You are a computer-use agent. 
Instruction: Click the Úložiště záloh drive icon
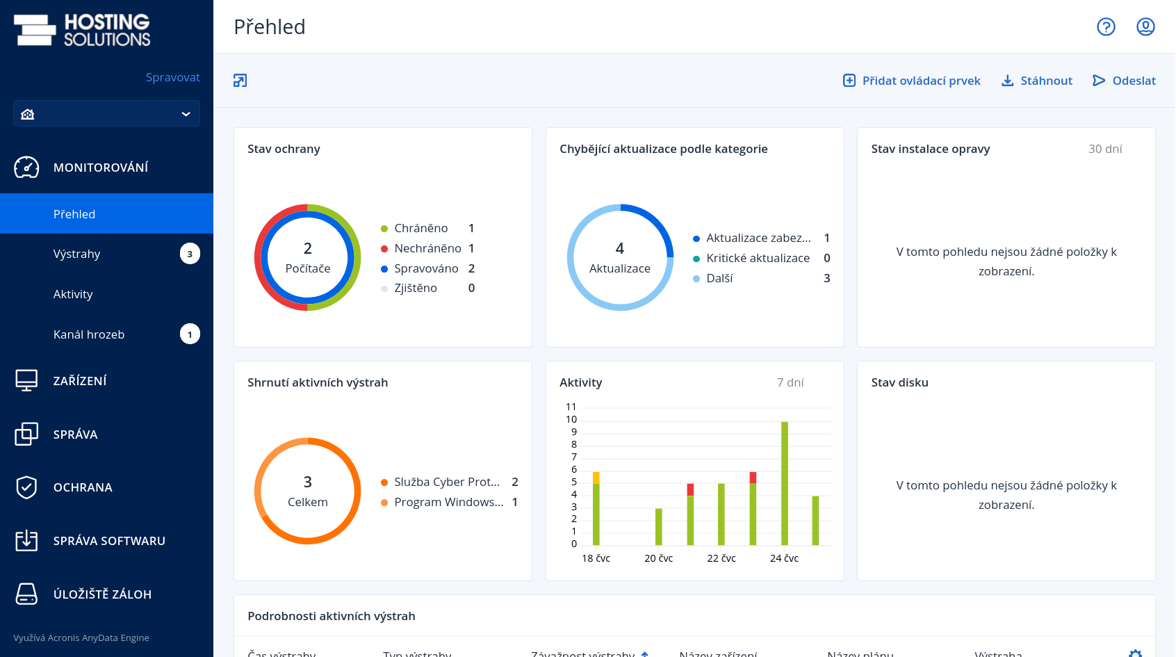coord(26,594)
